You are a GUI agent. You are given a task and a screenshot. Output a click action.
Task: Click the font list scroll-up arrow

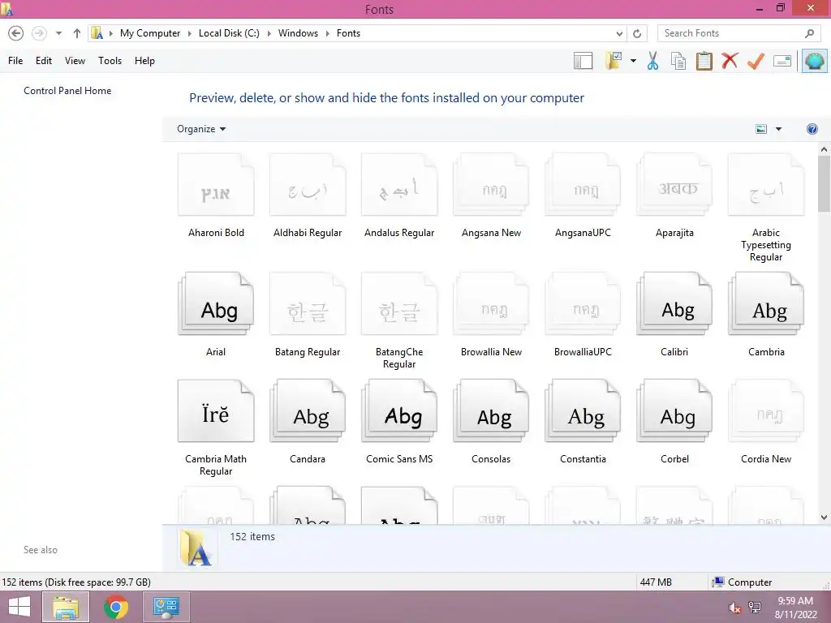point(824,149)
